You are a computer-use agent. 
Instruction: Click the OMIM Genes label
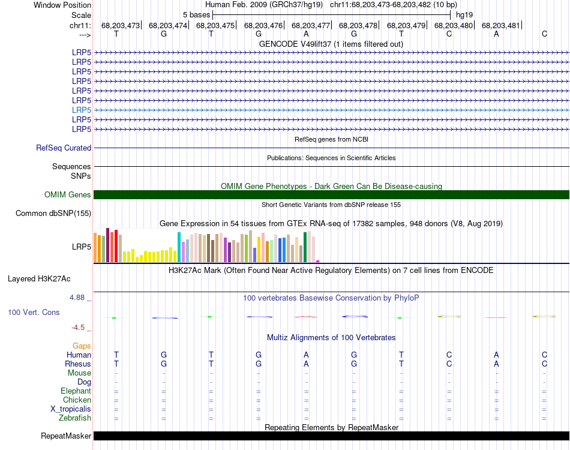point(68,194)
